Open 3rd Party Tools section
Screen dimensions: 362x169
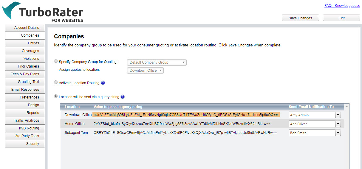click(25, 136)
